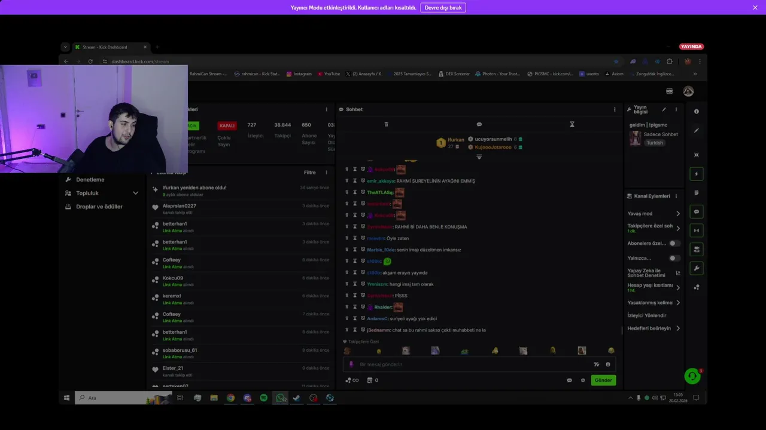
Task: Edit stream info with Yayın bilgisi pencil
Action: (664, 109)
